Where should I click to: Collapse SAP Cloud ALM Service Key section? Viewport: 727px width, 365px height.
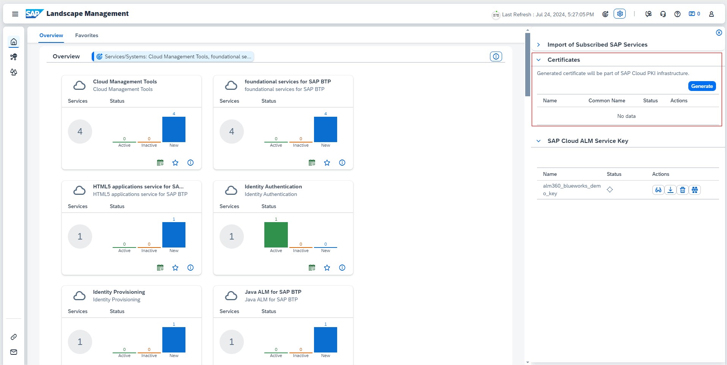tap(538, 141)
